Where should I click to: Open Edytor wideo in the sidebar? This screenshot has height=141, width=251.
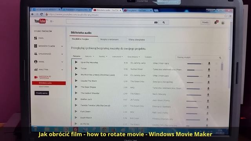coord(44,87)
